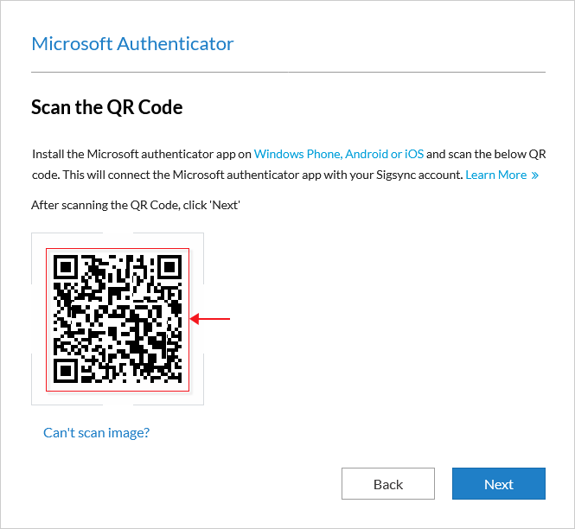
Task: Open the Learn More link
Action: (496, 175)
